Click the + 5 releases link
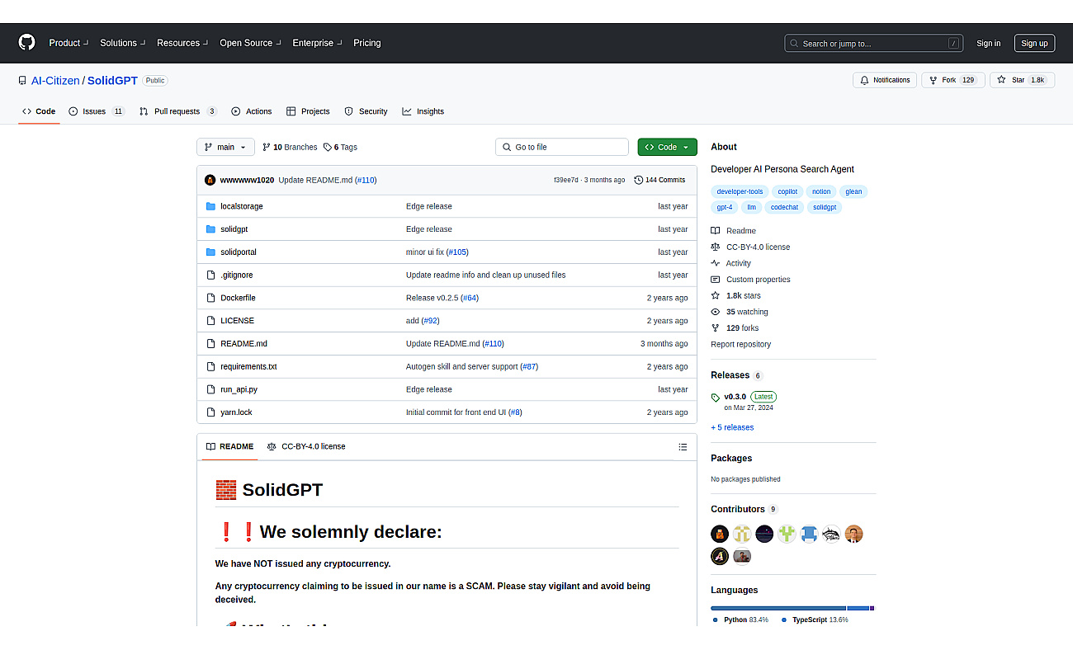The width and height of the screenshot is (1073, 650). [732, 427]
